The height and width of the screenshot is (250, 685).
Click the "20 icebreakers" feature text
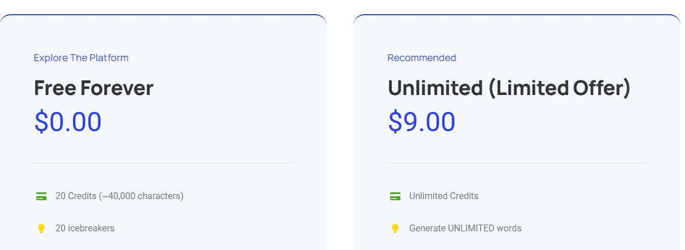click(84, 229)
